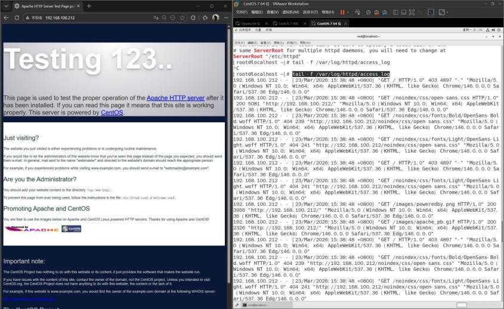Toggle the VMware library sidebar view icon
Viewport: 504px width, 309px height.
[x=395, y=12]
